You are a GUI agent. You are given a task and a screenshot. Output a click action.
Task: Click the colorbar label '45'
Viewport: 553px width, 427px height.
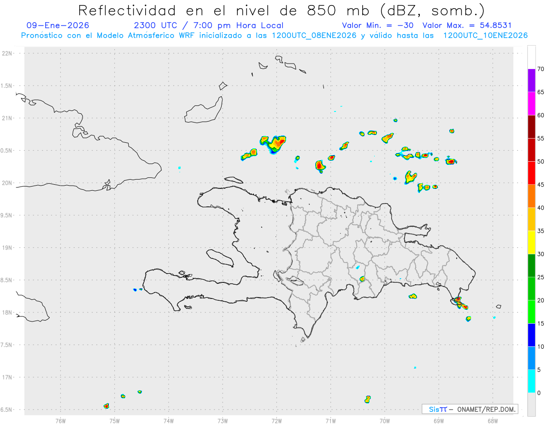541,185
